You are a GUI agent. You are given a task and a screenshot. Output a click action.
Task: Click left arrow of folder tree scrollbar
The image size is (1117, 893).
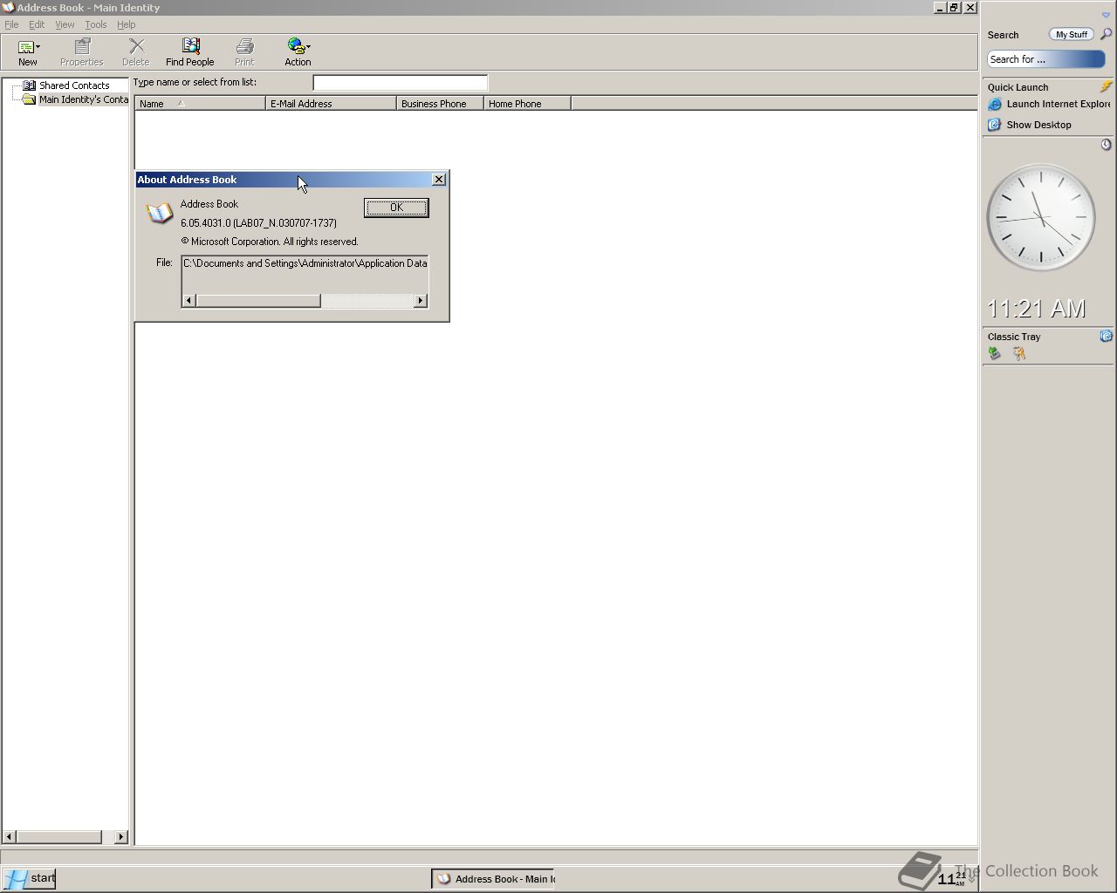[10, 836]
